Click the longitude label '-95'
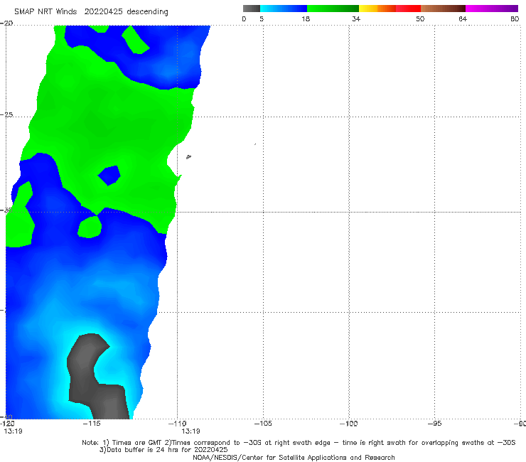This screenshot has height=462, width=526. coord(434,424)
